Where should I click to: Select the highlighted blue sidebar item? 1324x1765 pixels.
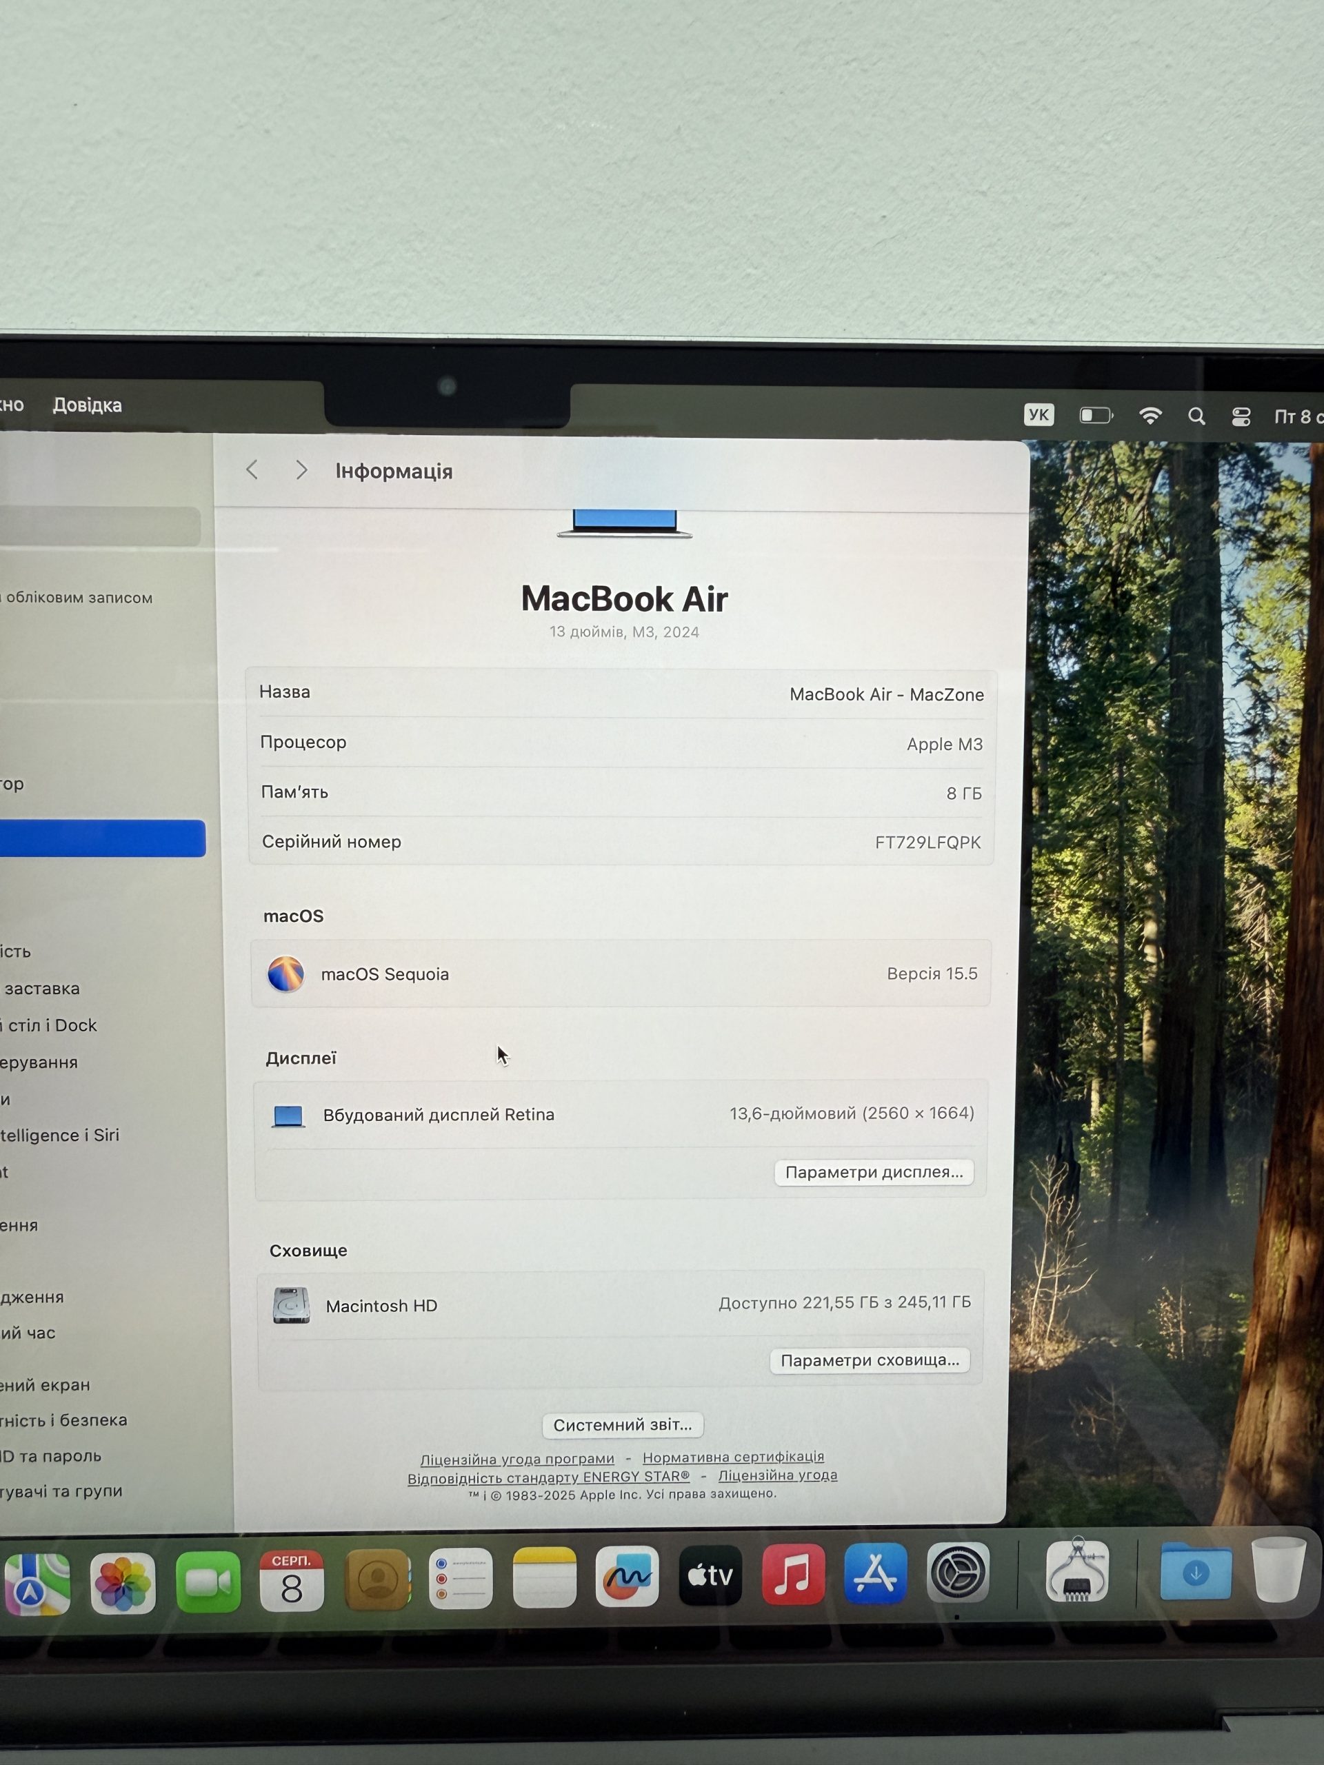click(102, 838)
